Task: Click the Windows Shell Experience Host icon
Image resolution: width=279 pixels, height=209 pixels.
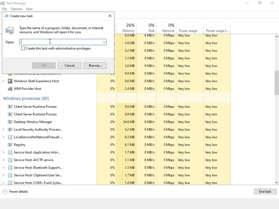Action: click(10, 81)
